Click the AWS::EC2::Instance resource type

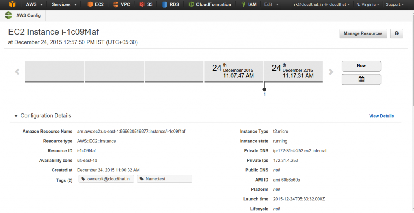tap(96, 141)
